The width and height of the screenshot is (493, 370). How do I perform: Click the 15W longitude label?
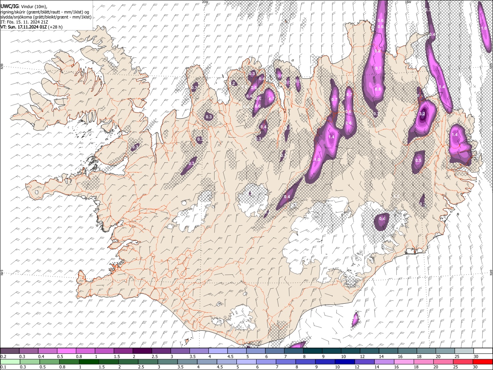coord(408,2)
